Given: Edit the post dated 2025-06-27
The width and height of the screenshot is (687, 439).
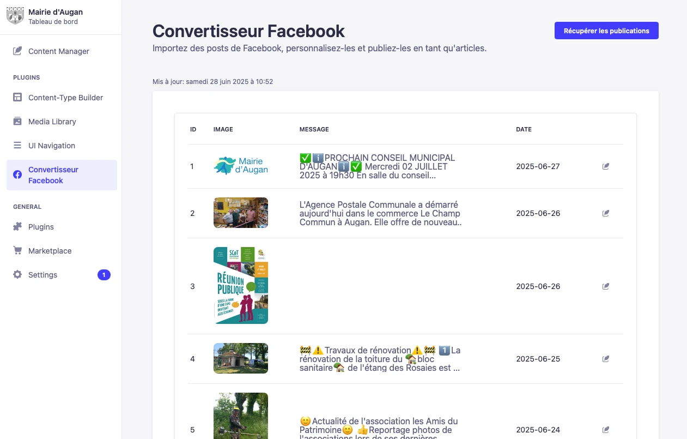Looking at the screenshot, I should point(606,166).
